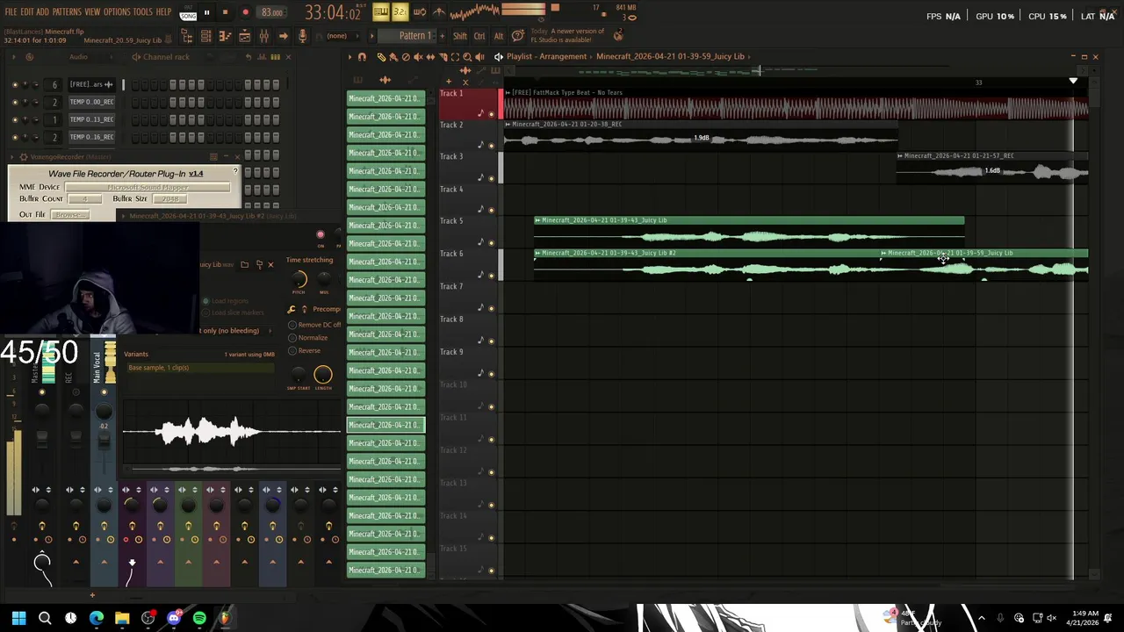Image resolution: width=1124 pixels, height=632 pixels.
Task: Click the stop button in transport
Action: click(x=225, y=12)
